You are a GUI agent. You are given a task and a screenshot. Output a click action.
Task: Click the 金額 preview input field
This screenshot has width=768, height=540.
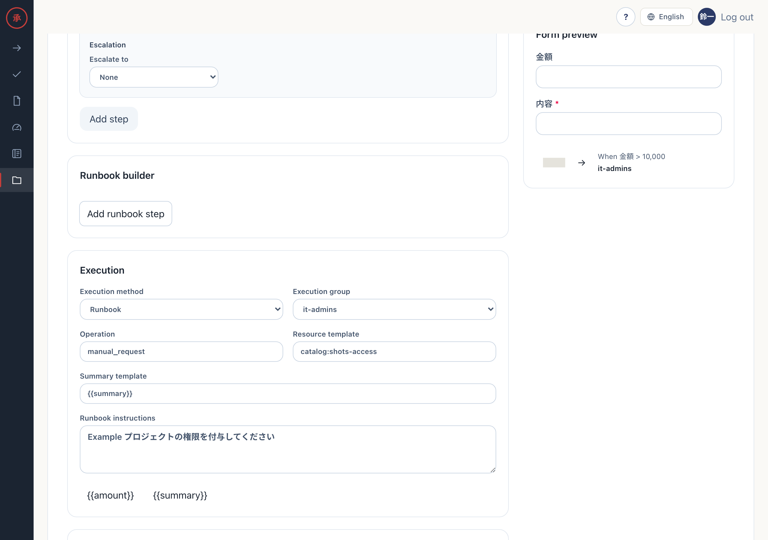coord(628,76)
